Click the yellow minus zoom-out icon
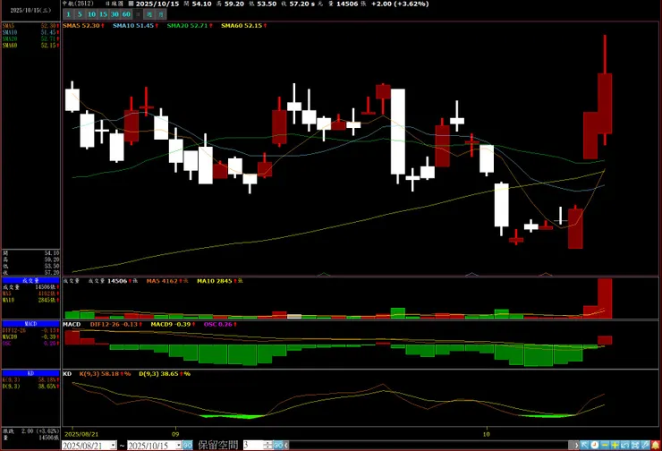662x451 pixels. pos(605,445)
